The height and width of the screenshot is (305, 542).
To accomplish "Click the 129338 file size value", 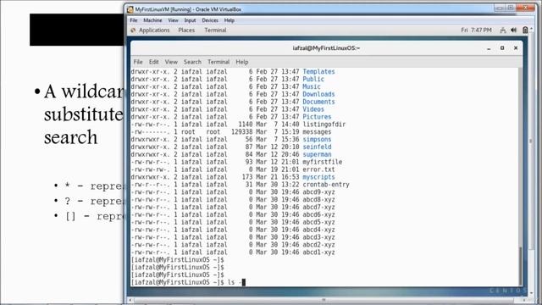I will pyautogui.click(x=241, y=132).
